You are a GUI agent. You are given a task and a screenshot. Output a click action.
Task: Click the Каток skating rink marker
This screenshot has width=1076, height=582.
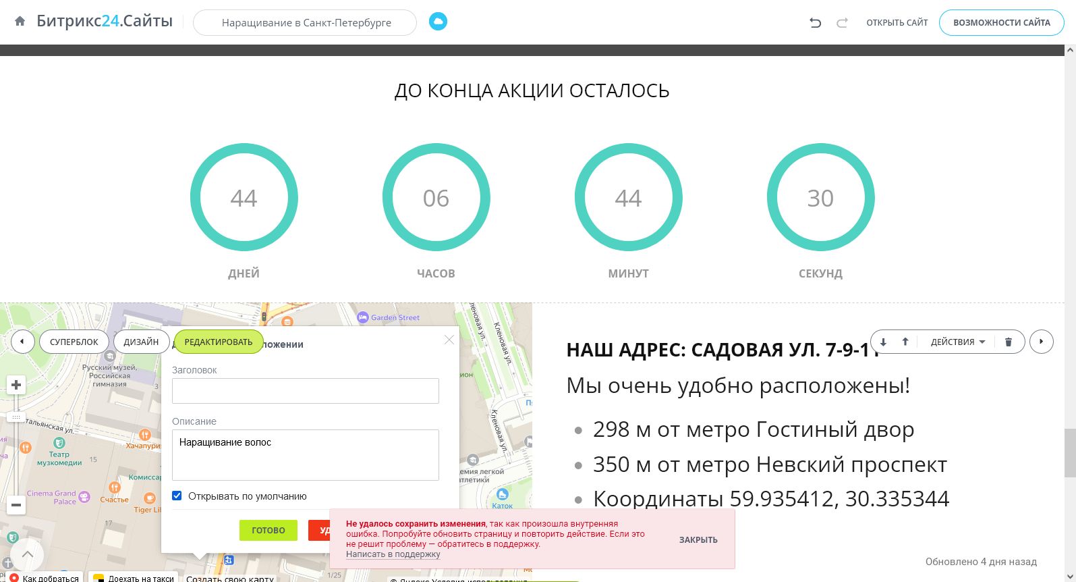point(502,494)
